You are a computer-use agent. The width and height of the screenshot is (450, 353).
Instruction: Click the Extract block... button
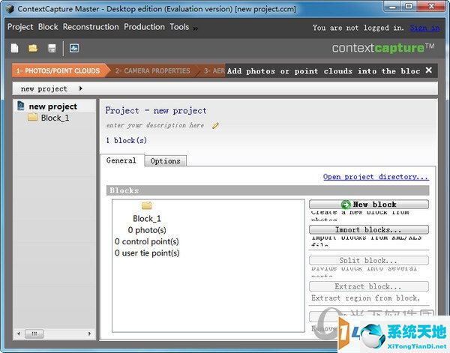369,286
